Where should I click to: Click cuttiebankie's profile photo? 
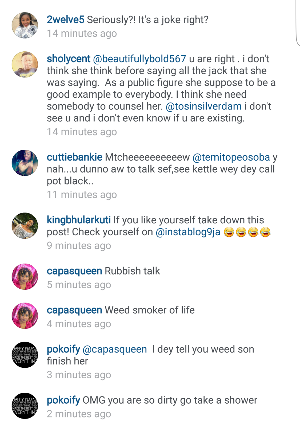coord(25,163)
